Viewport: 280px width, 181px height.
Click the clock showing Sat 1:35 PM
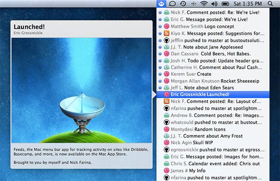(248, 4)
